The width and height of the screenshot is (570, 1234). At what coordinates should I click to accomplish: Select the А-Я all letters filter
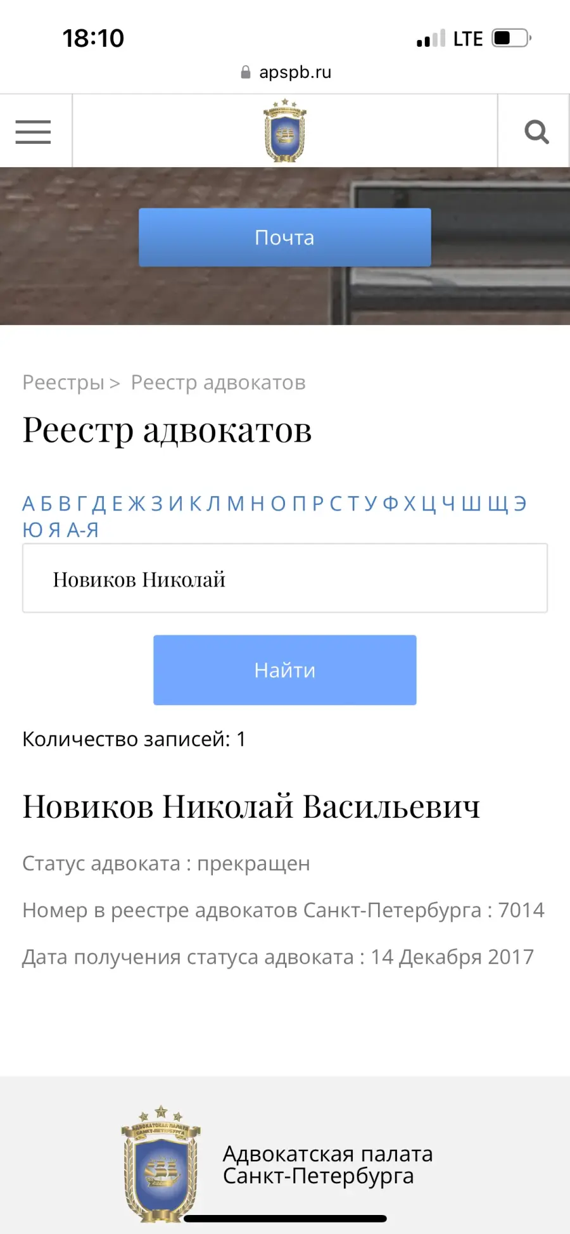83,530
